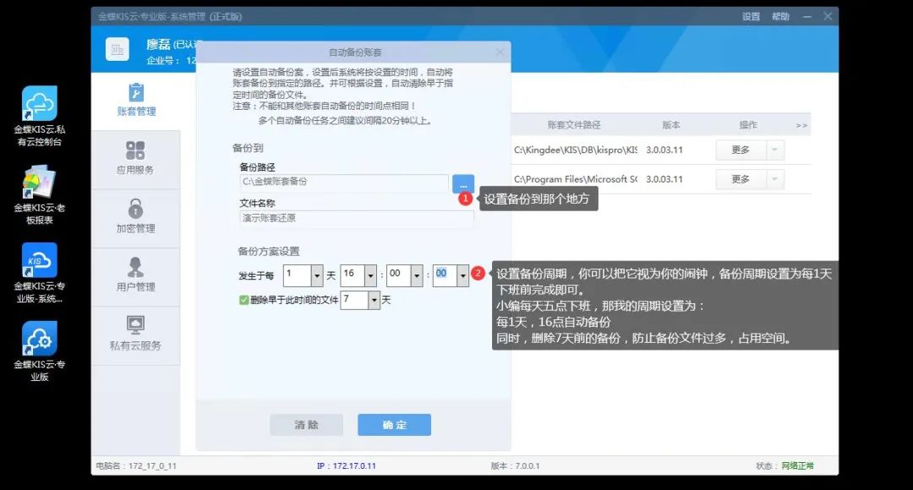Screen dimensions: 913x490
Task: Open the highlighted seconds dropdown
Action: pos(462,276)
